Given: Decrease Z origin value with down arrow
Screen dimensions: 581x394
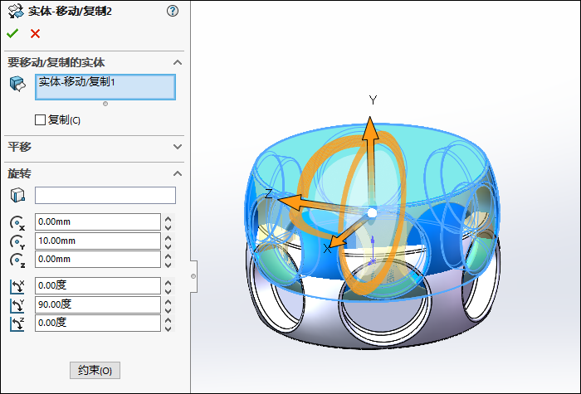Looking at the screenshot, I should (x=168, y=264).
